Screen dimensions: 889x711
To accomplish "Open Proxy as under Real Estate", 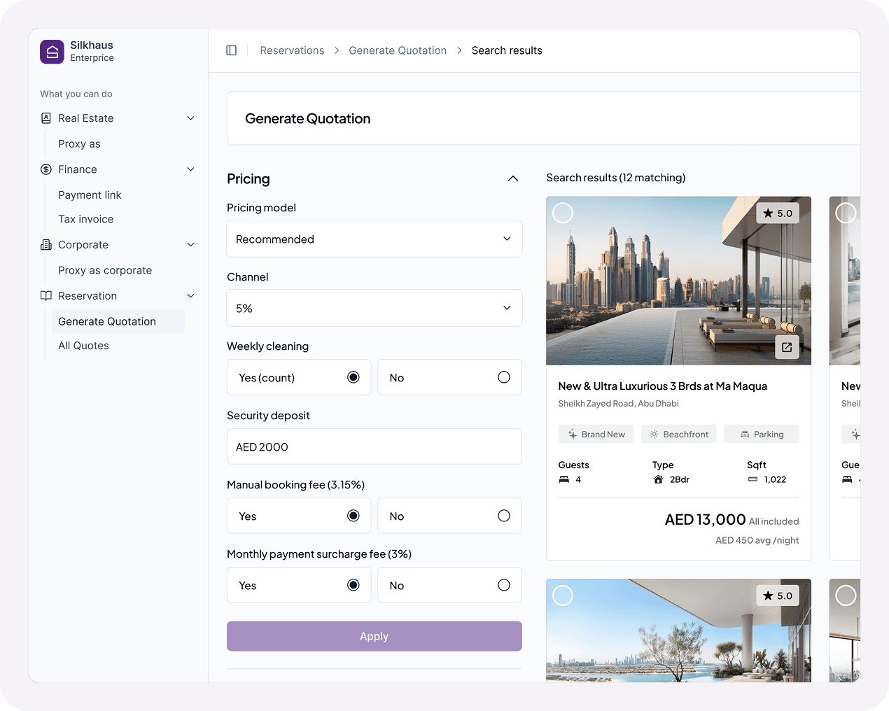I will tap(79, 143).
